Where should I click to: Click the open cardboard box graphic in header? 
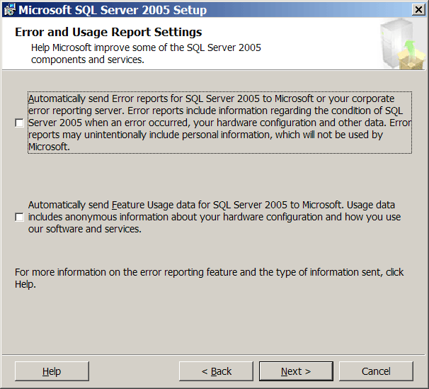tap(411, 59)
